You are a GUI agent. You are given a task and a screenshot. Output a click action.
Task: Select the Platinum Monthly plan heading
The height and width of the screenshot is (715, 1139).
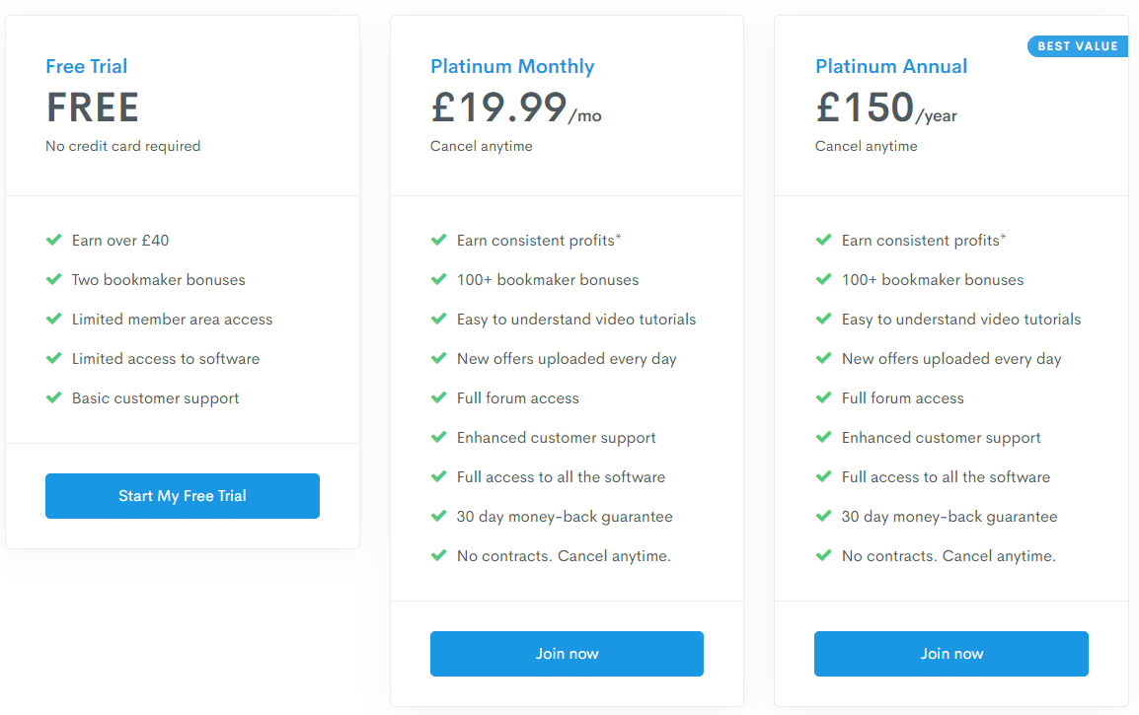tap(512, 66)
